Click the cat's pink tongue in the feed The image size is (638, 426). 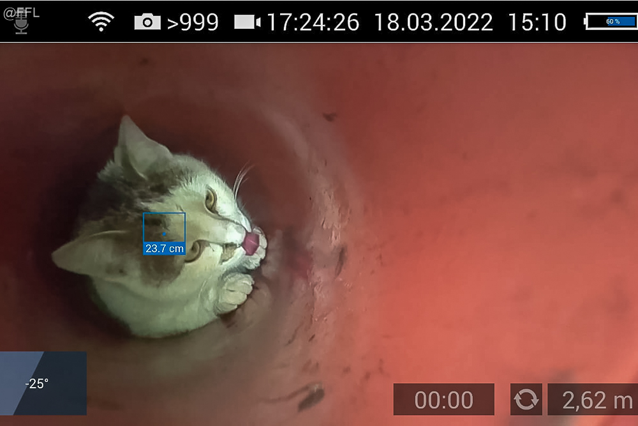[x=251, y=241]
